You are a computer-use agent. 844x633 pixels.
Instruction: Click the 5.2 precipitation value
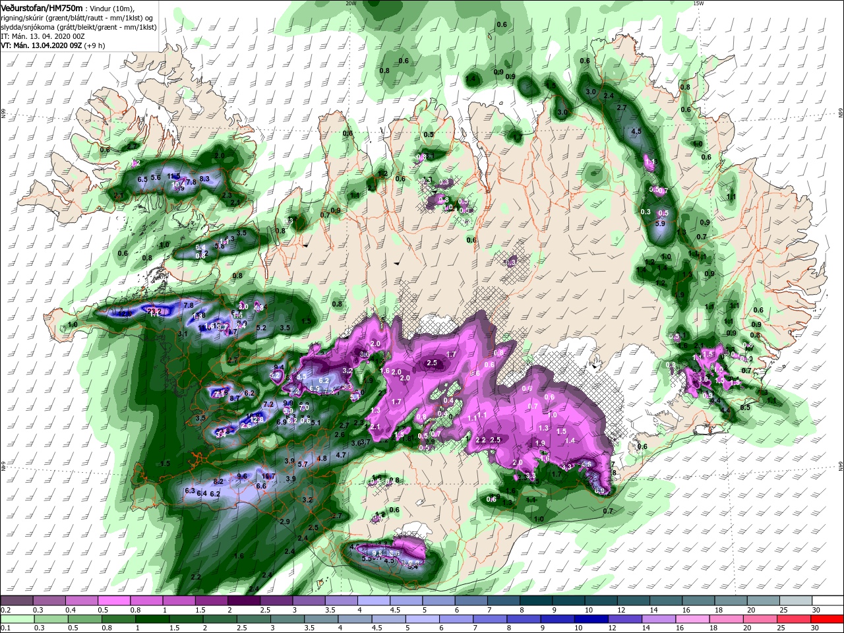point(260,328)
